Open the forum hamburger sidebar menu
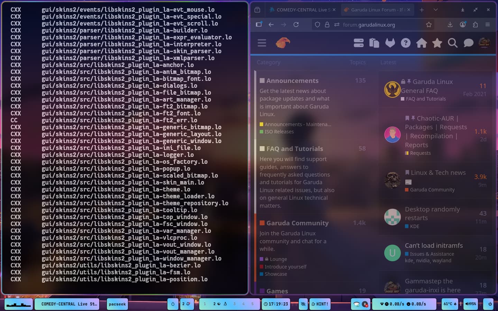 click(262, 43)
